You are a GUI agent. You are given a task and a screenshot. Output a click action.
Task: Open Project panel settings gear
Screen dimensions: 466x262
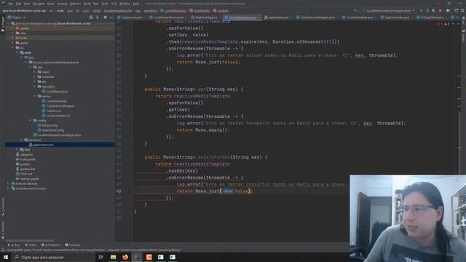click(105, 17)
